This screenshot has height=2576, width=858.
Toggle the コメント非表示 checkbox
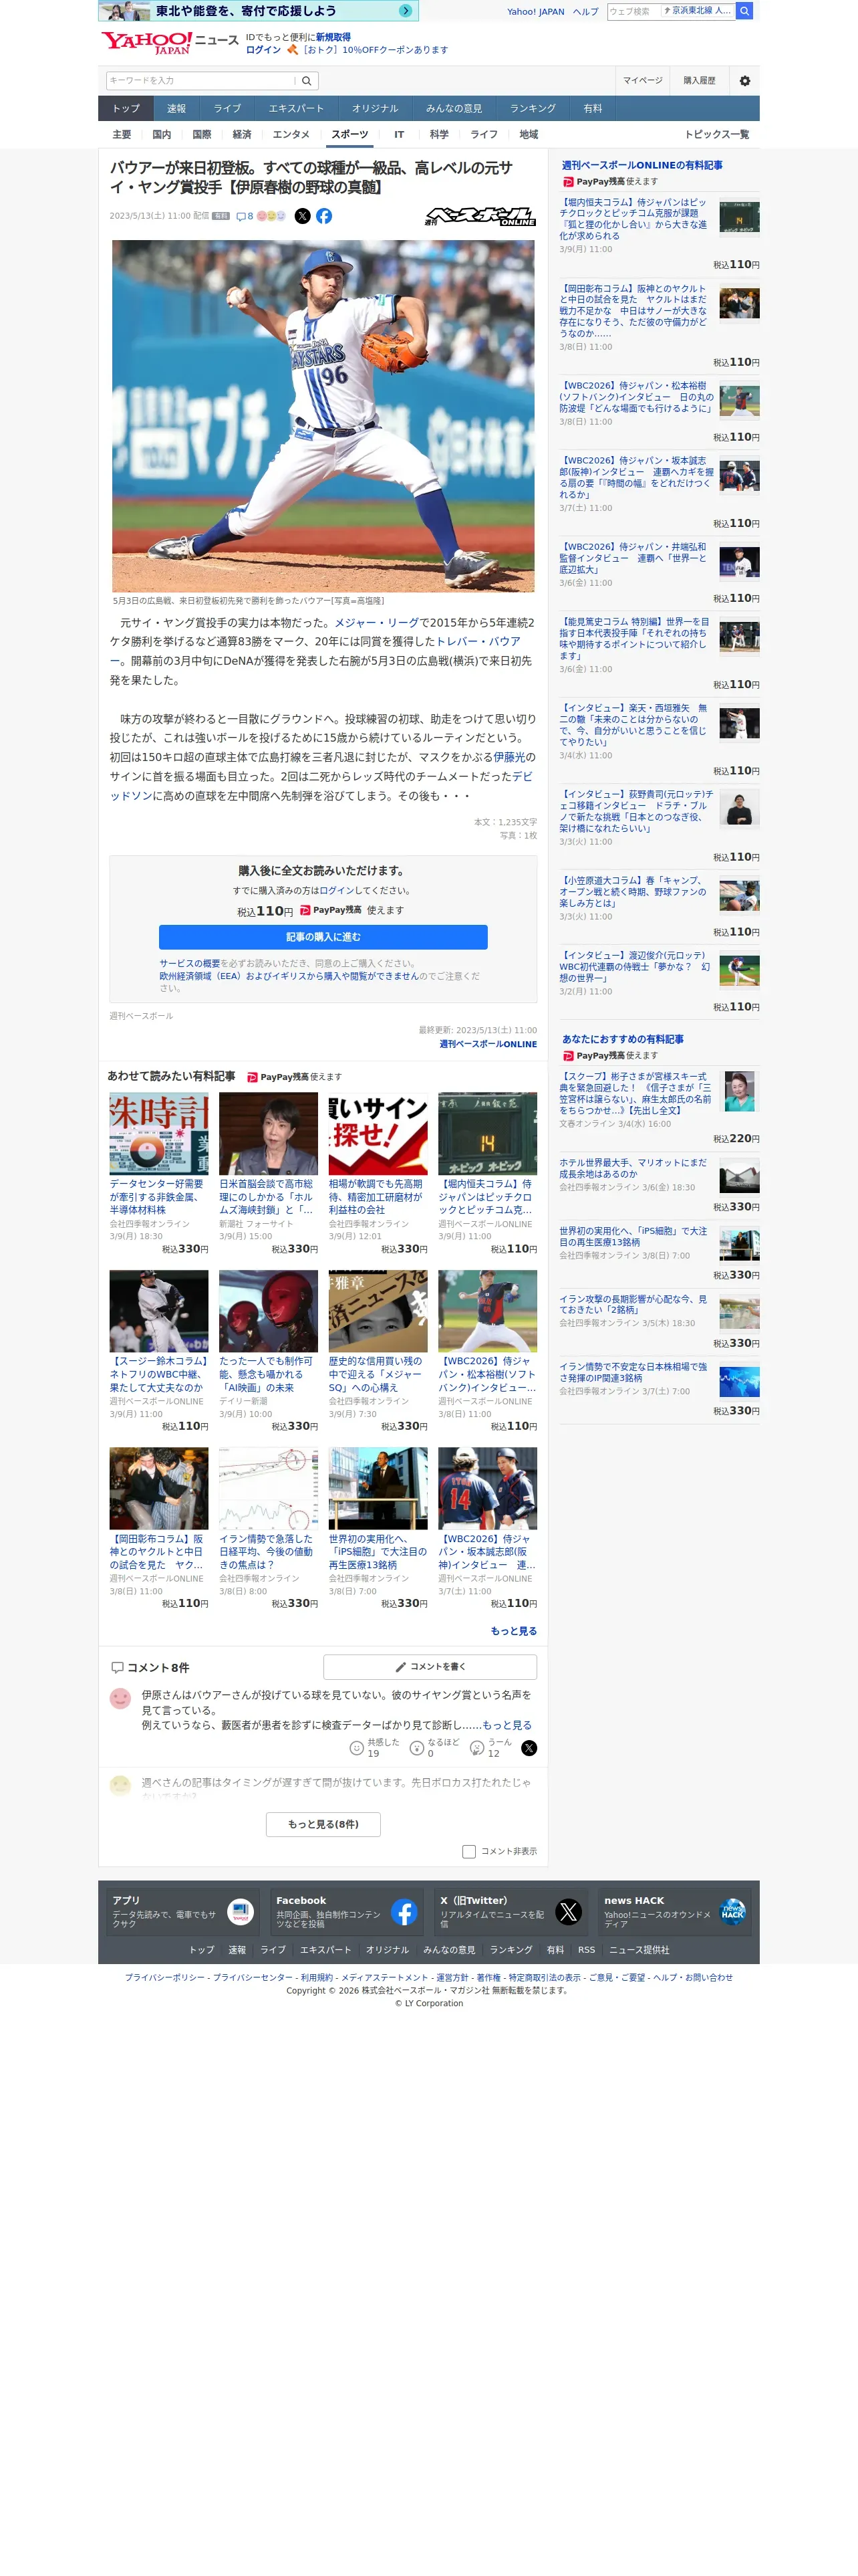(468, 1851)
